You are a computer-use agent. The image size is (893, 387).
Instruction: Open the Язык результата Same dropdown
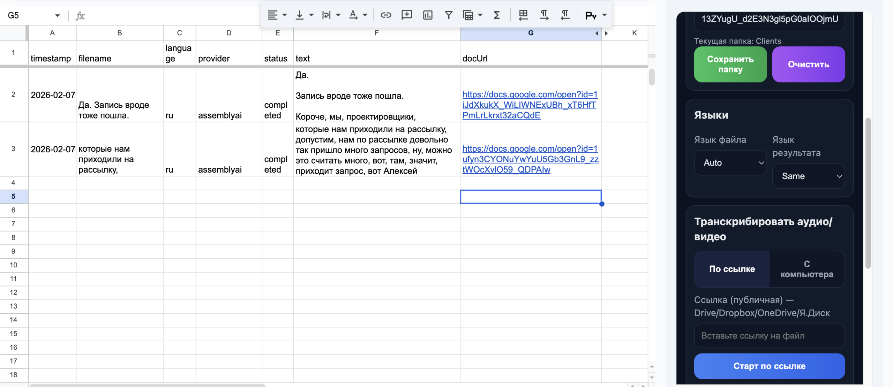click(809, 176)
